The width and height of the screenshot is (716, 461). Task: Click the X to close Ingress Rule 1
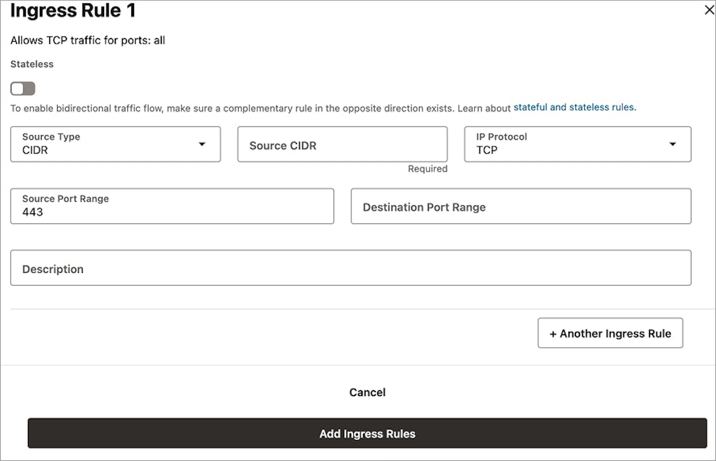tap(709, 10)
